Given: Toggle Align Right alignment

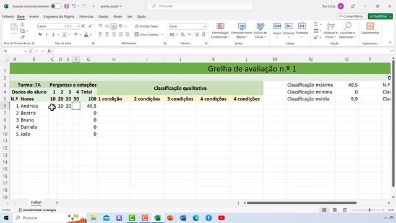Looking at the screenshot, I should point(114,35).
